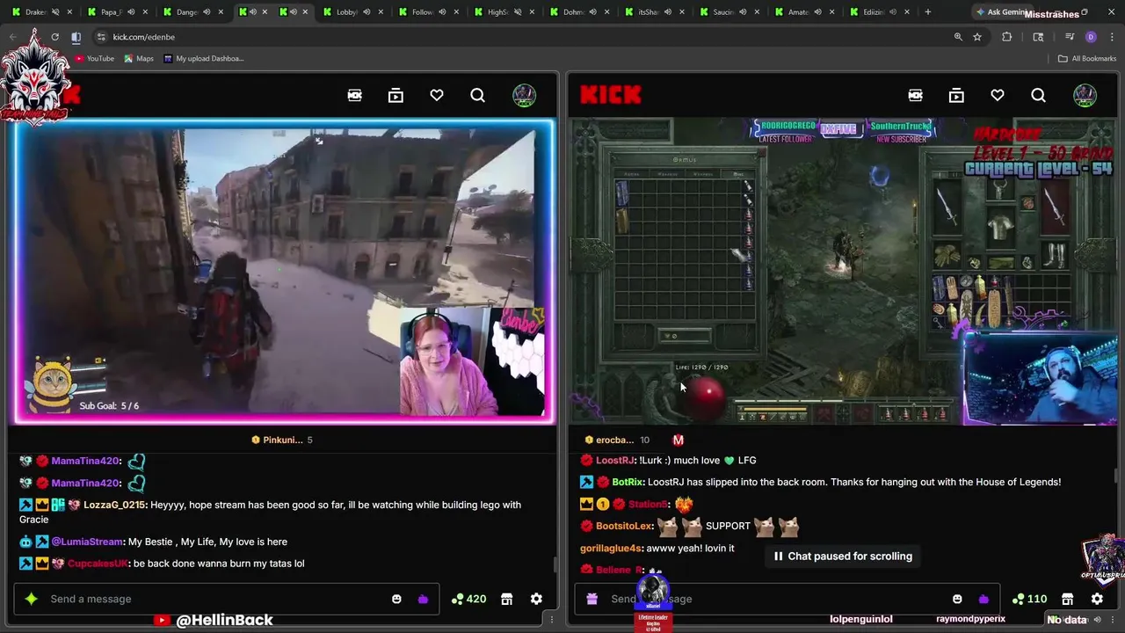Click LozzaG_0215 username in left chat
Image resolution: width=1125 pixels, height=633 pixels.
(x=114, y=505)
